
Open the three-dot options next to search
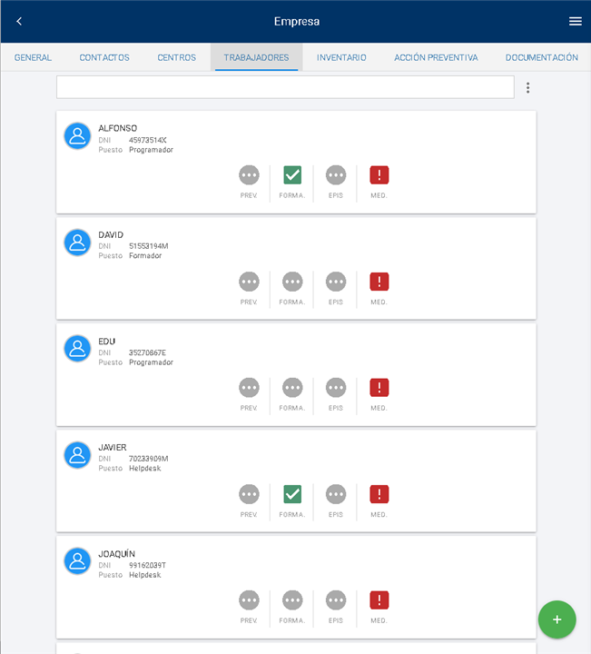527,88
